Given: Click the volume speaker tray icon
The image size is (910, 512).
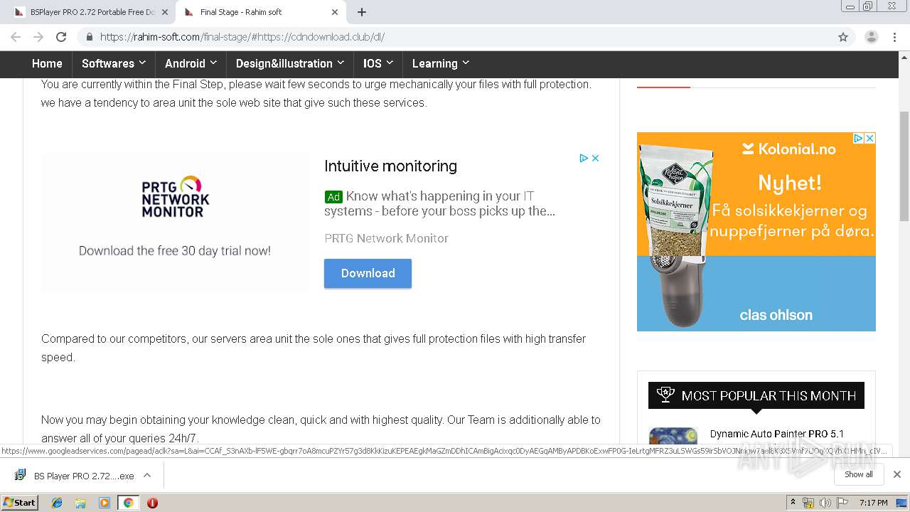Looking at the screenshot, I should 825,503.
